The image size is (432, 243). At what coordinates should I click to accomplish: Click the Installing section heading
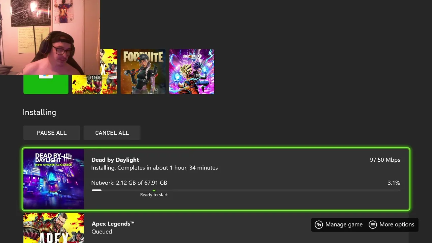click(39, 112)
